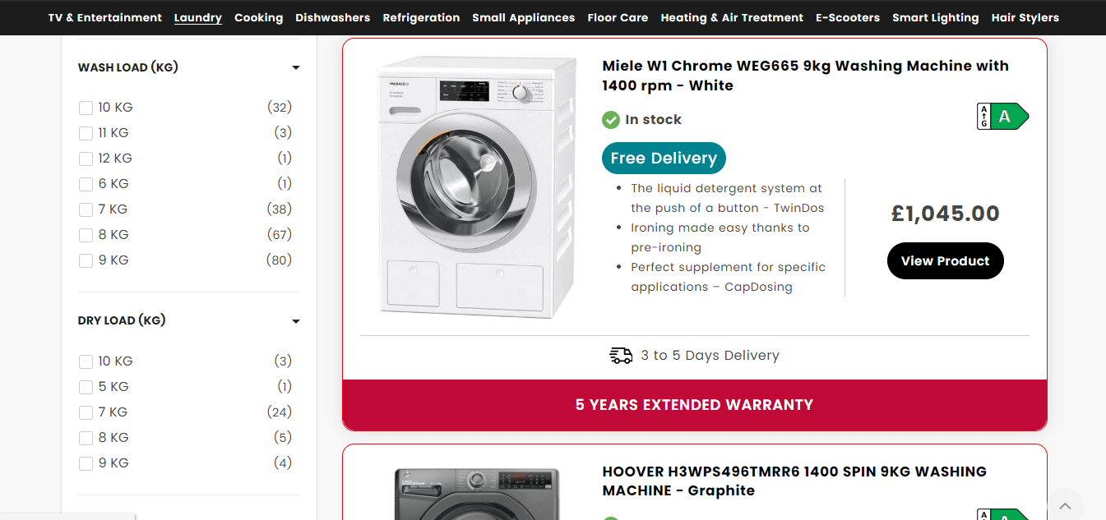The height and width of the screenshot is (520, 1106).
Task: Open the Laundry menu item
Action: pos(198,17)
